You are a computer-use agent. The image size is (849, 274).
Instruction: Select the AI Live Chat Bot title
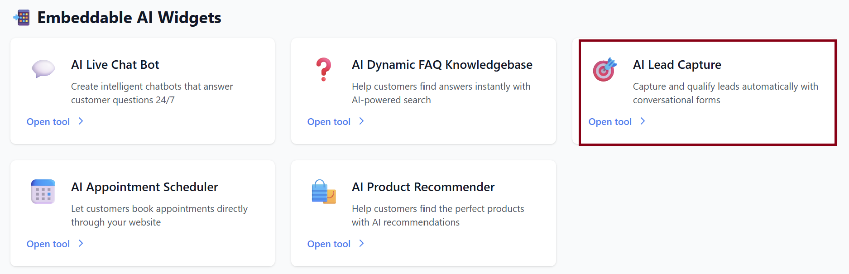pos(115,65)
